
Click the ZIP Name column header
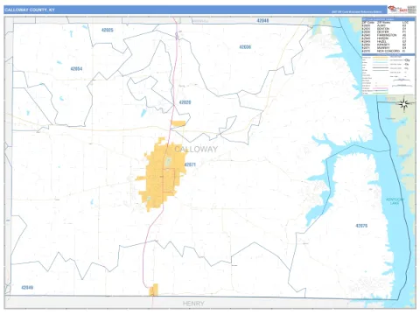click(x=383, y=23)
